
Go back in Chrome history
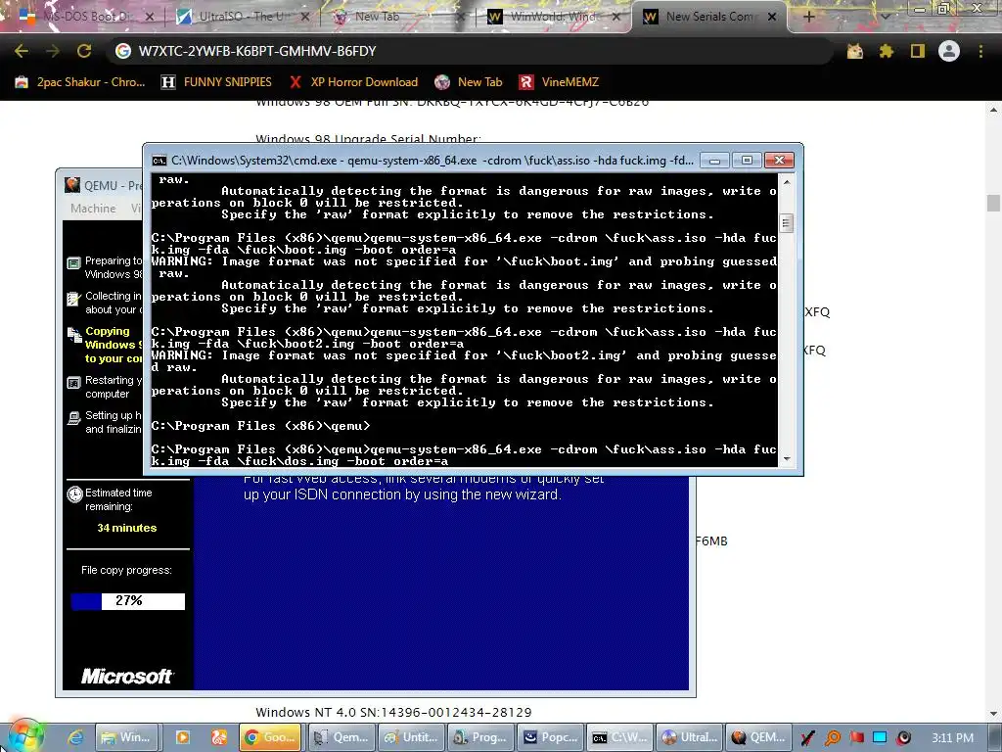tap(22, 51)
